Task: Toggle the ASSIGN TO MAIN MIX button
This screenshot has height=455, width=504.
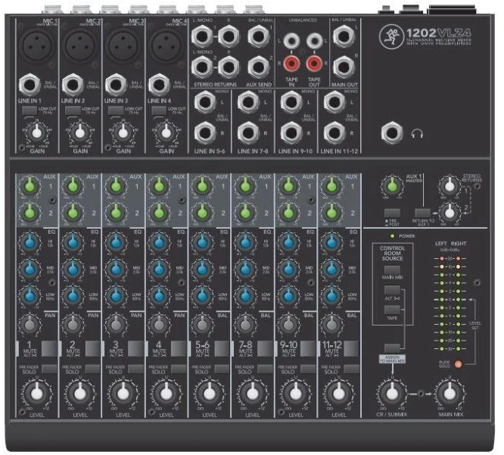Action: (x=392, y=348)
